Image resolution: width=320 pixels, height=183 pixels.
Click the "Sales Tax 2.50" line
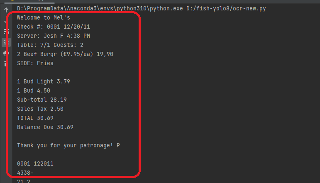click(40, 109)
